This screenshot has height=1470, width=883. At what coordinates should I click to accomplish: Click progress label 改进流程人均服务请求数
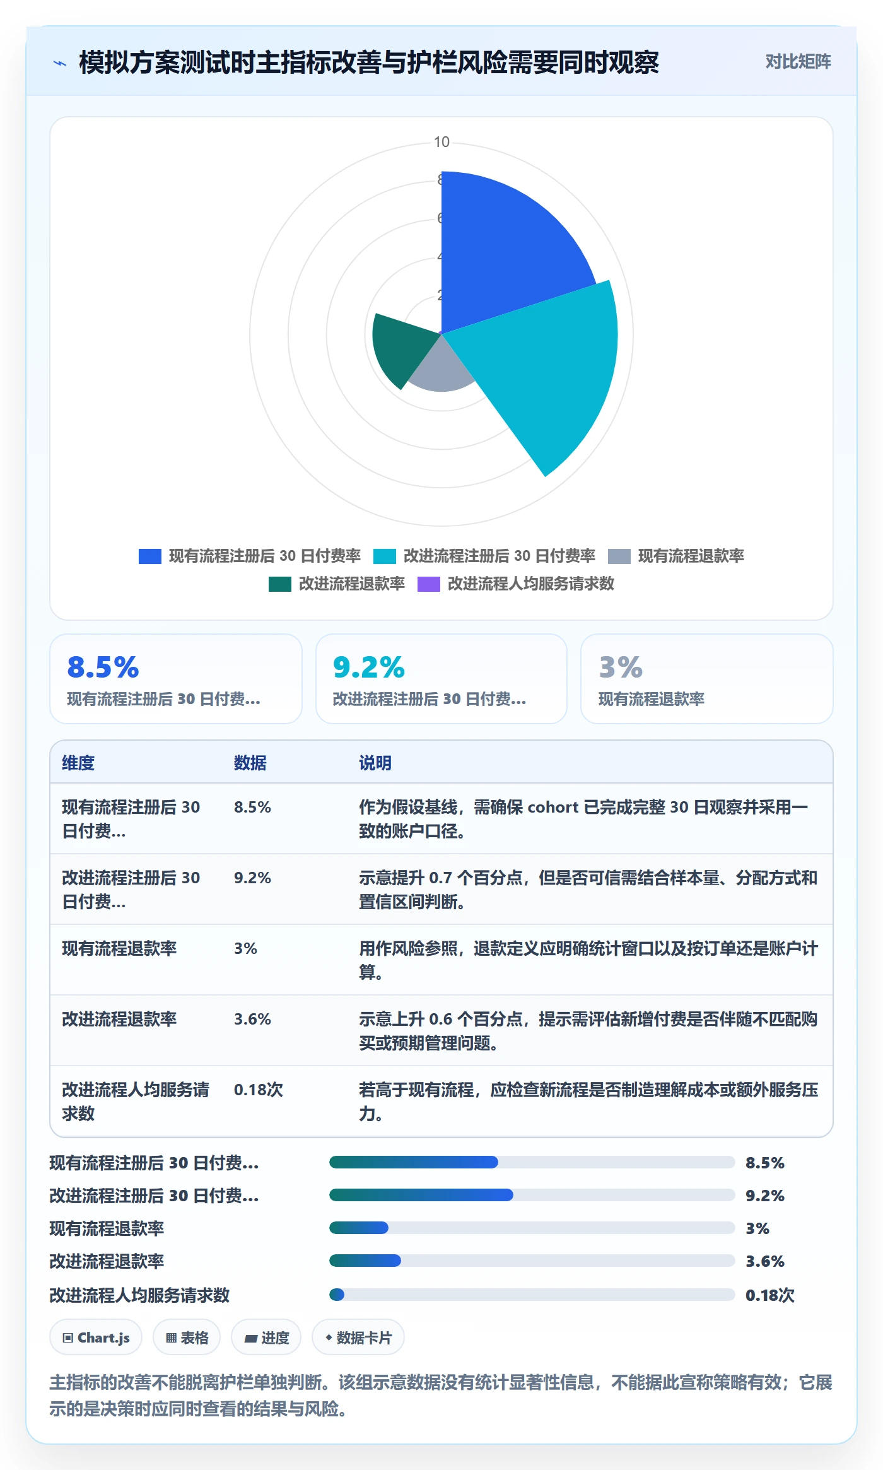(139, 1295)
